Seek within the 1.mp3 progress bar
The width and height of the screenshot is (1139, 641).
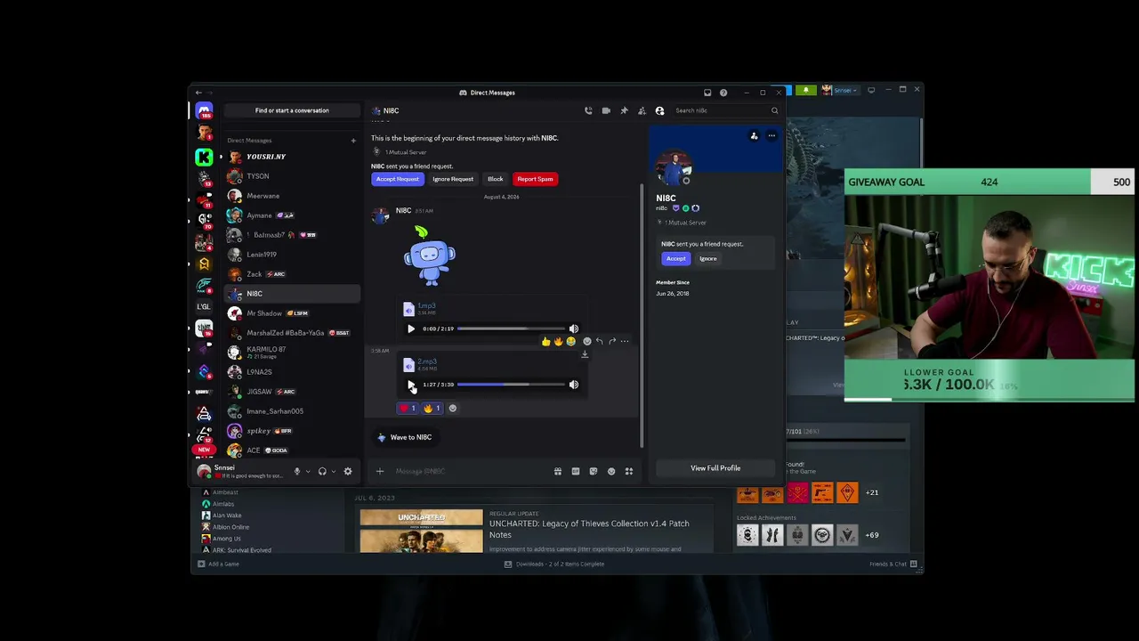[511, 329]
